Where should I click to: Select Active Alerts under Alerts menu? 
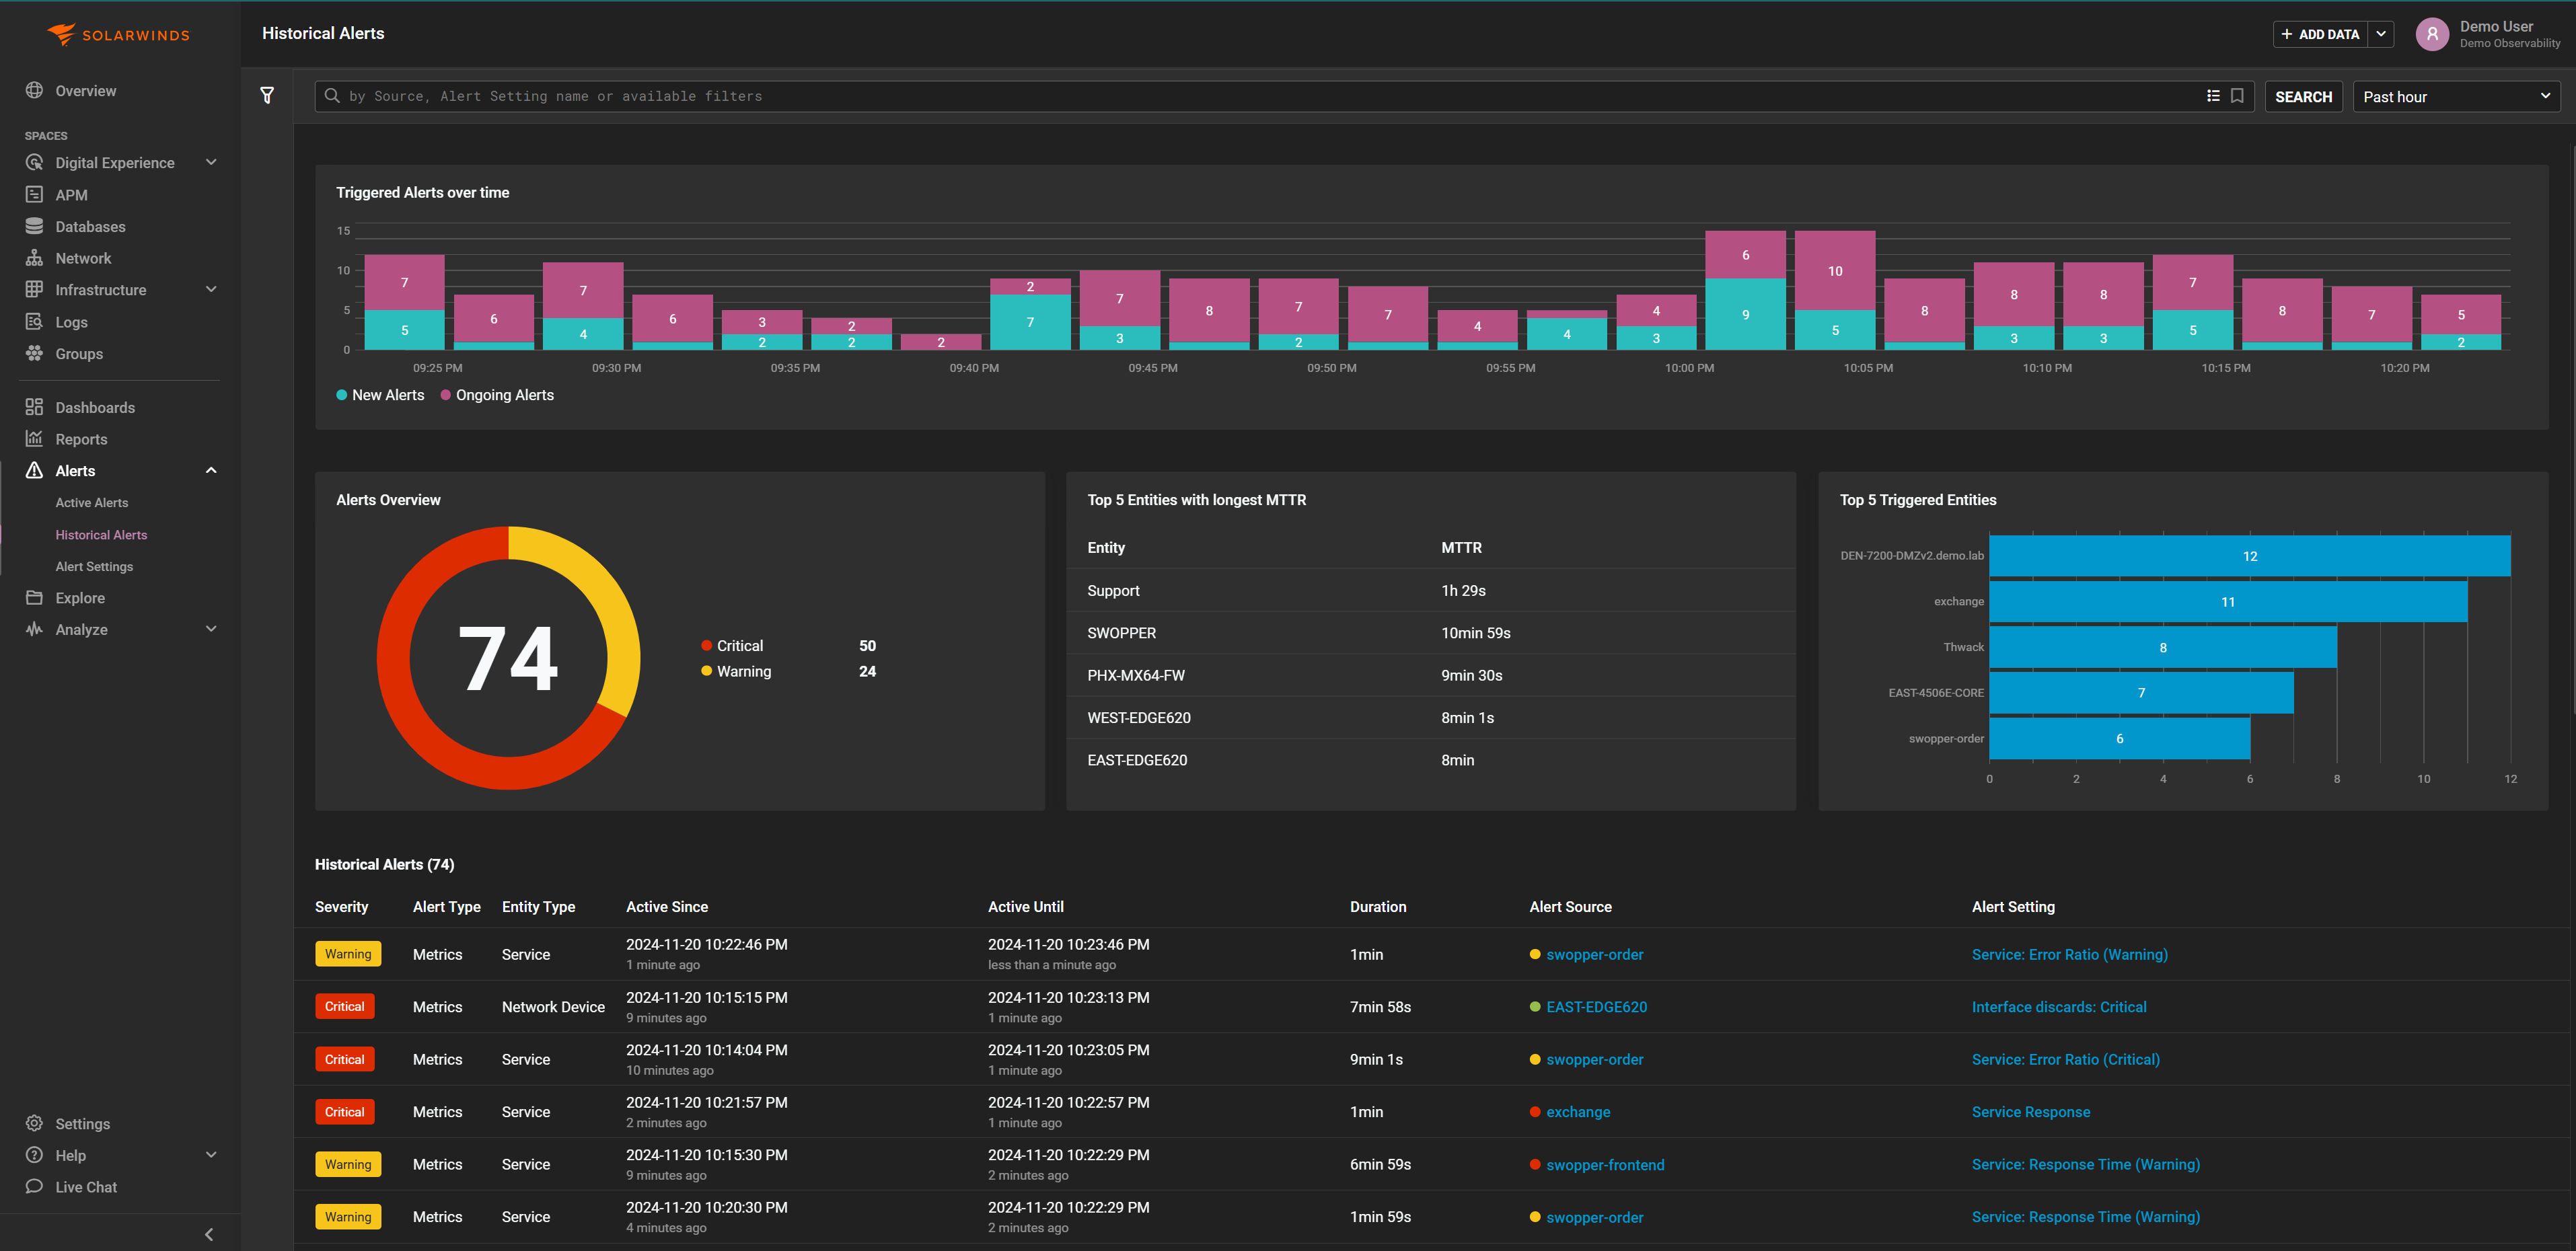[92, 502]
